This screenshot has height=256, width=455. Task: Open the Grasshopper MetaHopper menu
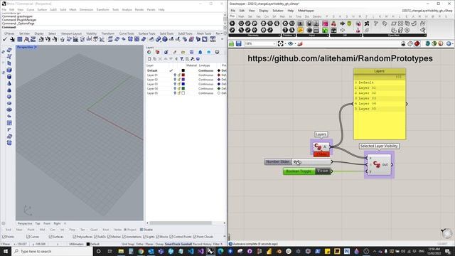click(306, 11)
